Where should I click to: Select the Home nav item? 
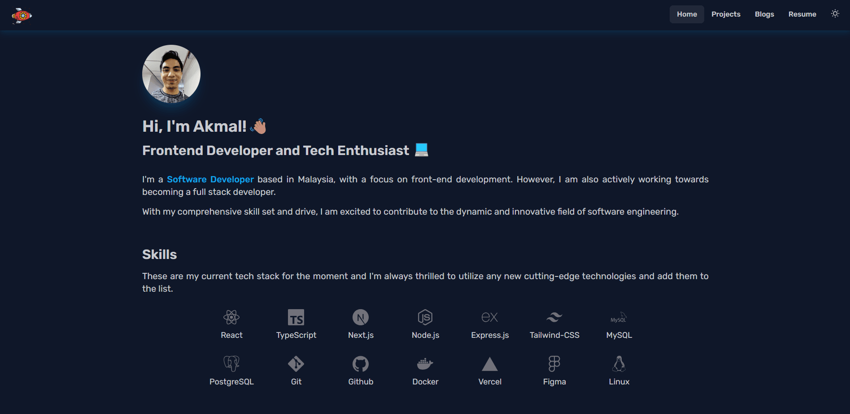[687, 14]
